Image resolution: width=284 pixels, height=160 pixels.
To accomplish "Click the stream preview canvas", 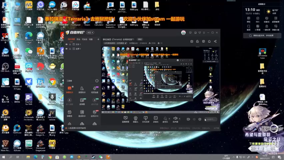I will pyautogui.click(x=160, y=80).
